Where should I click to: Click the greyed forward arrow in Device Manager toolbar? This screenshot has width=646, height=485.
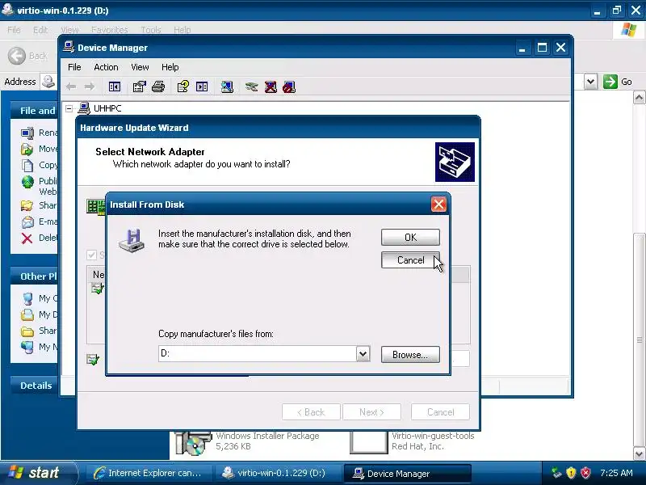click(90, 86)
